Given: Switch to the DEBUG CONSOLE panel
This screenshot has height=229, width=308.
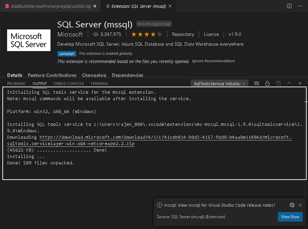Looking at the screenshot, I should [x=69, y=83].
